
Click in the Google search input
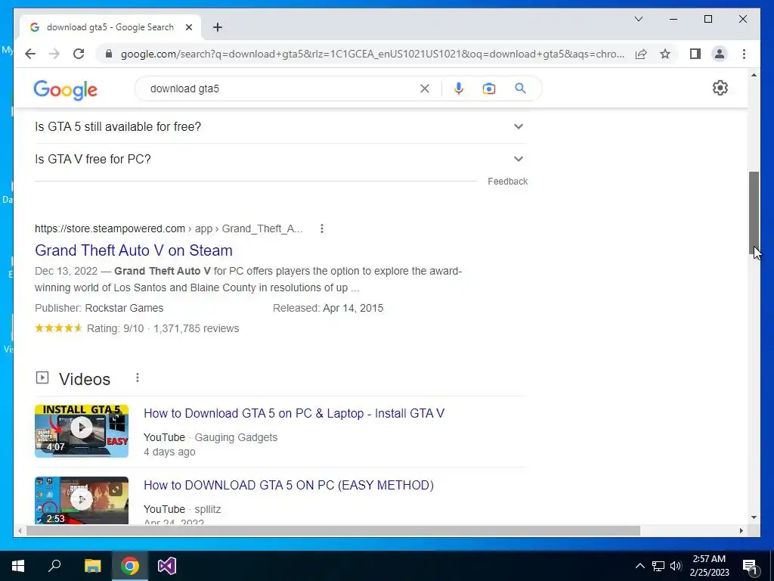(281, 89)
